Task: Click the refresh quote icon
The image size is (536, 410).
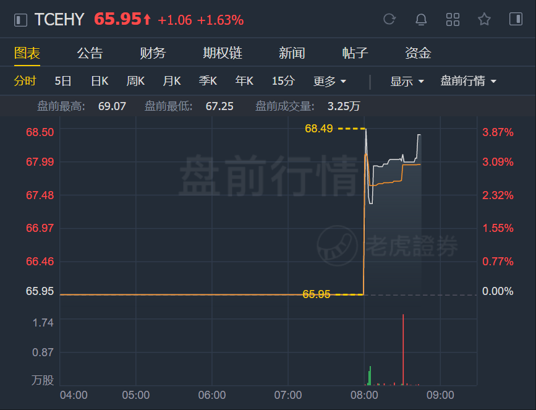Action: pyautogui.click(x=389, y=19)
